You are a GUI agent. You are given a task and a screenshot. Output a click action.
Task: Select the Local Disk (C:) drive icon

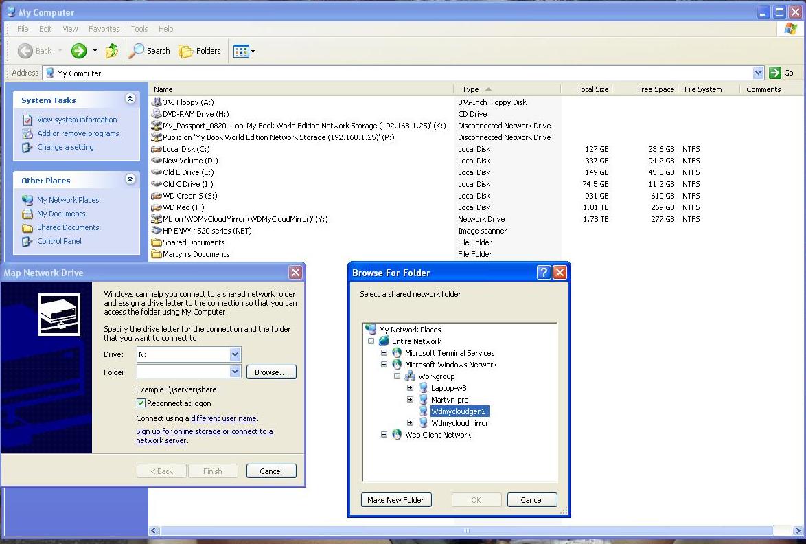tap(157, 149)
